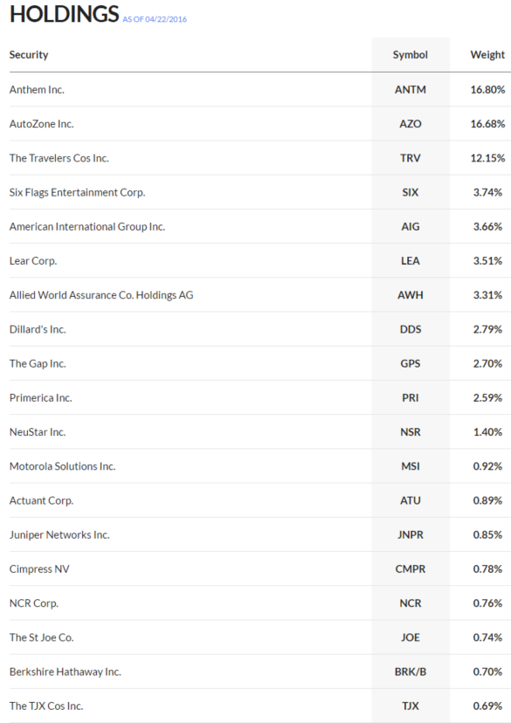511x723 pixels.
Task: Open the NeuStar Inc. holding
Action: (38, 432)
